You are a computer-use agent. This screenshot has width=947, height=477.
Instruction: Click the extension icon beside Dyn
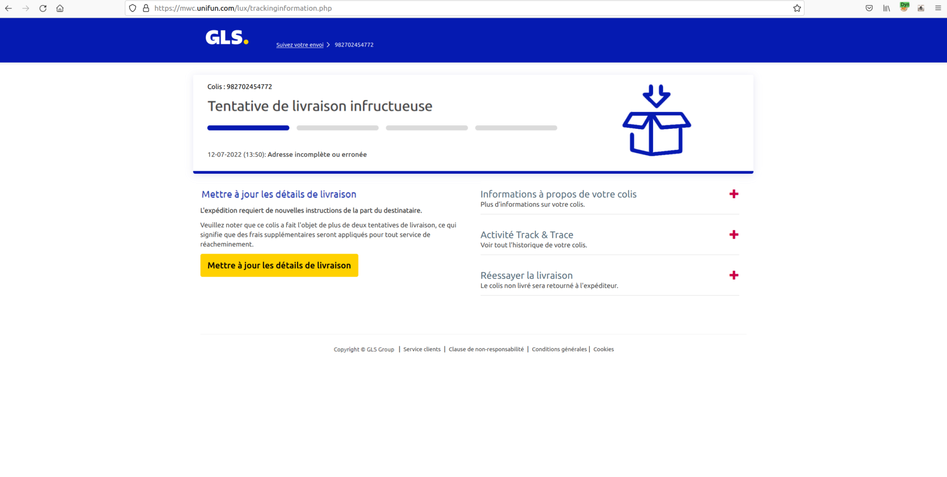(921, 8)
